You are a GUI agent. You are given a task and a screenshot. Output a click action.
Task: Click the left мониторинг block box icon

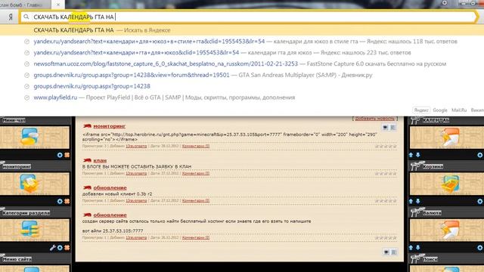coord(29,183)
